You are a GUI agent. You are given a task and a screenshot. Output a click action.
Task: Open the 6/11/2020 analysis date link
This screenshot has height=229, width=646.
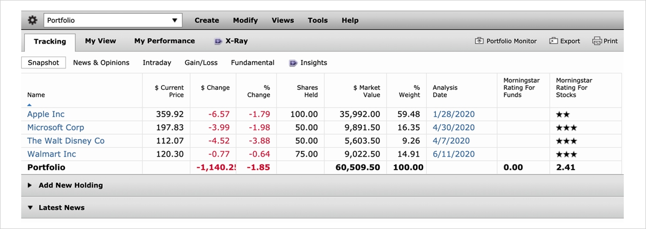point(454,154)
